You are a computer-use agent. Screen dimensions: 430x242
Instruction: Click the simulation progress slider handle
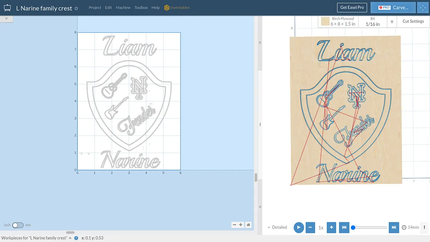[x=353, y=227]
